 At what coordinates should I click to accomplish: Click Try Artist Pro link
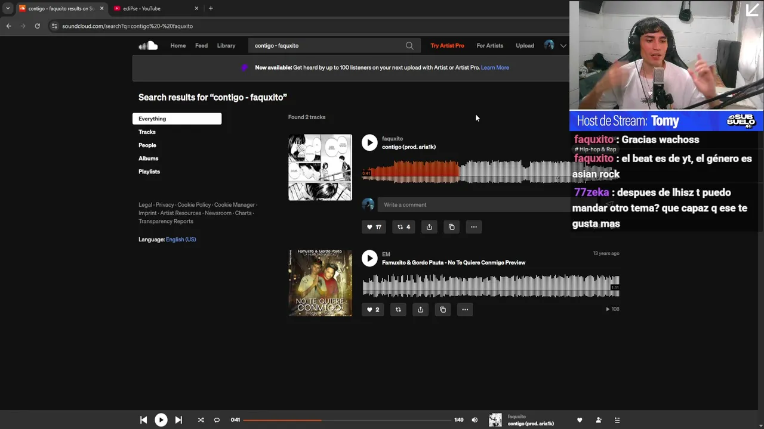pyautogui.click(x=447, y=45)
